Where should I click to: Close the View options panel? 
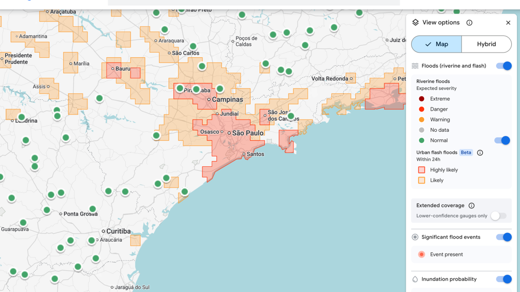click(508, 23)
